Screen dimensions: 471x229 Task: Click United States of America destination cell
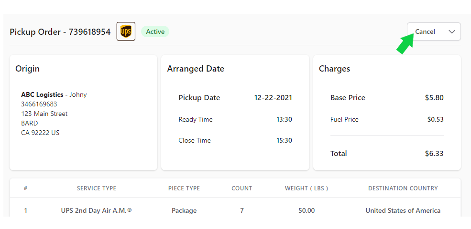coord(403,211)
